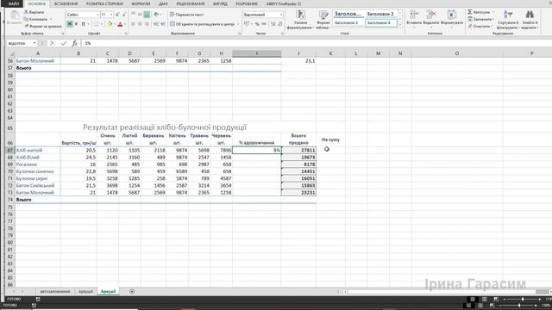Image resolution: width=552 pixels, height=310 pixels.
Task: Click the borders icon in the Font group
Action: tap(96, 24)
